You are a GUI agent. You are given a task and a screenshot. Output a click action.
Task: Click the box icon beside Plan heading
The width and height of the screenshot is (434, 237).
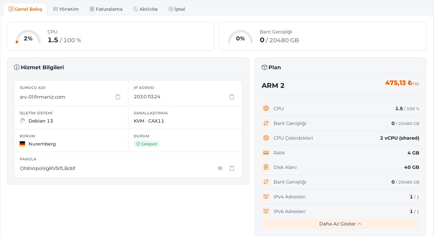(264, 67)
